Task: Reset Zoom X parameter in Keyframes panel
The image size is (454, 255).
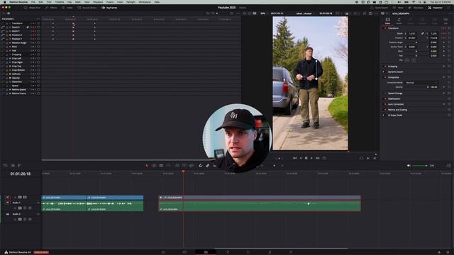Action: [38, 27]
